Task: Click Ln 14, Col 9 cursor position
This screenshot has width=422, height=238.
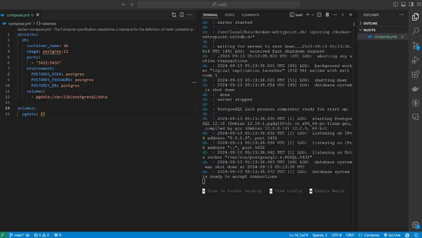Action: click(299, 235)
